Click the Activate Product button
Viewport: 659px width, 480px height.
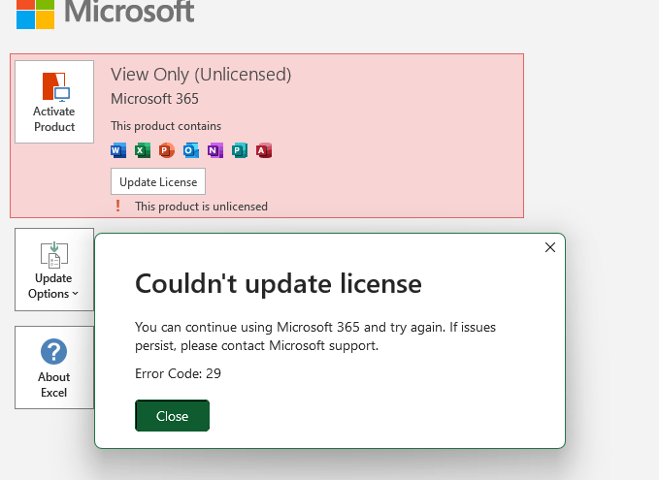tap(54, 102)
